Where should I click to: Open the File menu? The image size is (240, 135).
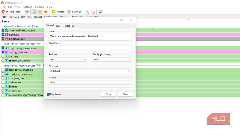[3, 7]
